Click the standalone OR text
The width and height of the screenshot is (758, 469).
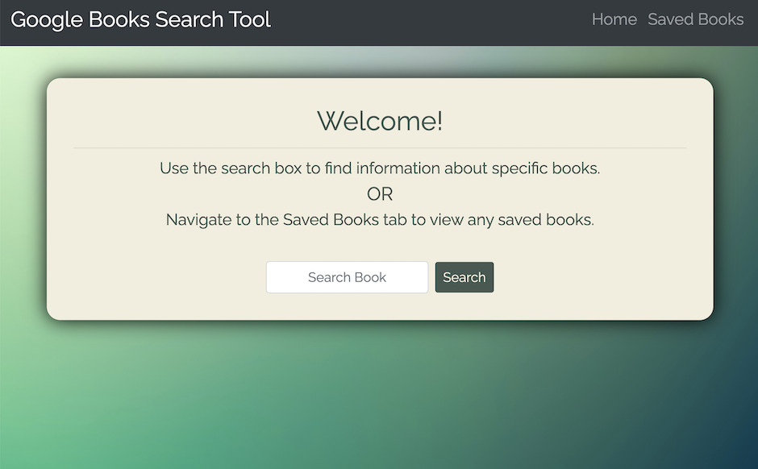(x=380, y=194)
